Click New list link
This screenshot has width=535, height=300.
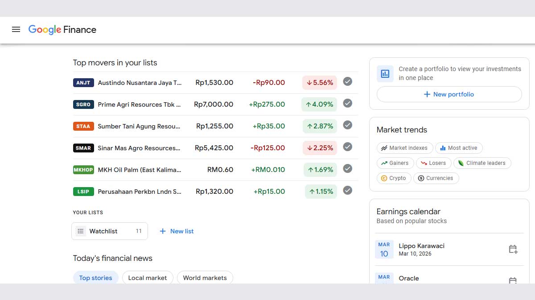click(177, 231)
